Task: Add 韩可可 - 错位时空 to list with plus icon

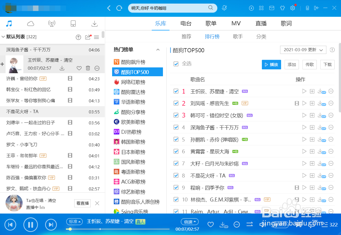Action: 312,115
